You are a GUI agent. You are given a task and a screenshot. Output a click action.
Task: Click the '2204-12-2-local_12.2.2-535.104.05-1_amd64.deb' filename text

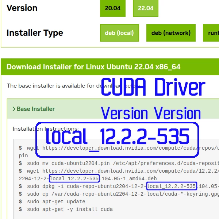click(x=88, y=178)
